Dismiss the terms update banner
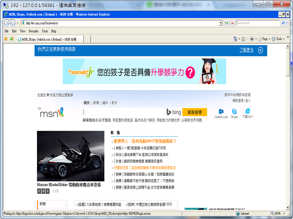This screenshot has width=293, height=219. (x=260, y=50)
